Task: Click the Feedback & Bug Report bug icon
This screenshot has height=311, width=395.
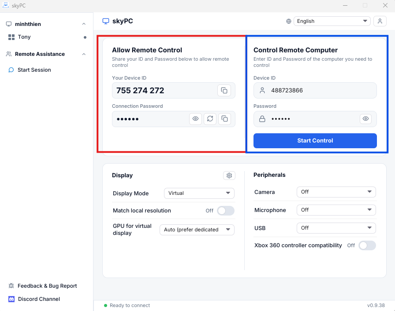Action: [11, 286]
